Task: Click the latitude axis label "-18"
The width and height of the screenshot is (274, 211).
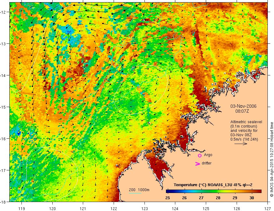Action: pyautogui.click(x=2, y=202)
